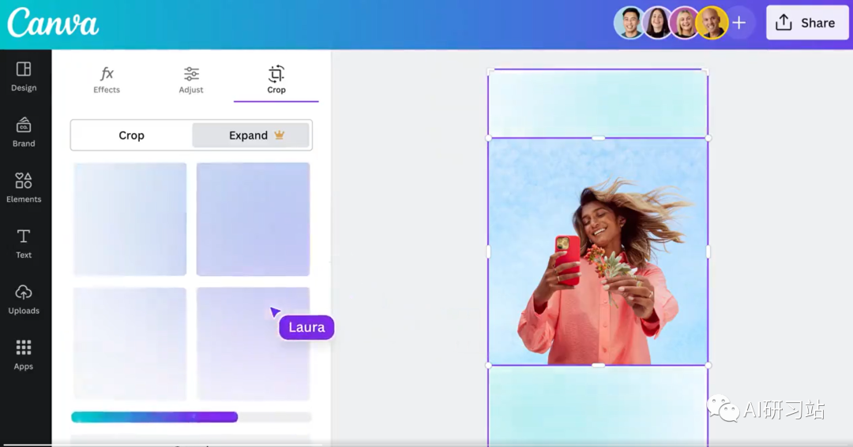This screenshot has height=447, width=853.
Task: Click the woman photo on canvas
Action: point(598,251)
